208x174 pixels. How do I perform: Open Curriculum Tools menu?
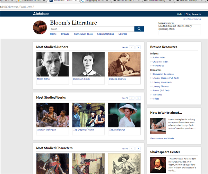pos(83,34)
